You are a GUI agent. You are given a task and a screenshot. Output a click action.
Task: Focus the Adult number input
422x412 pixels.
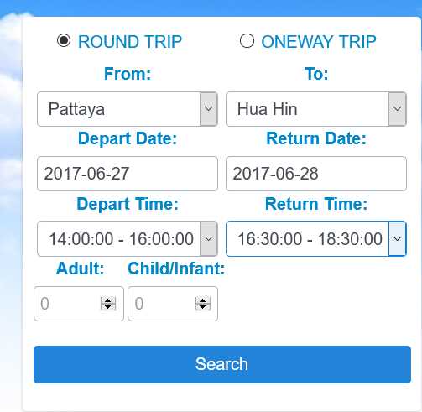click(79, 304)
